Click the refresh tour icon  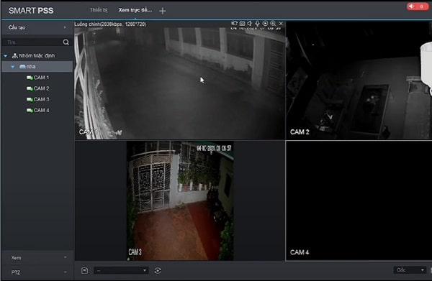pos(158,270)
